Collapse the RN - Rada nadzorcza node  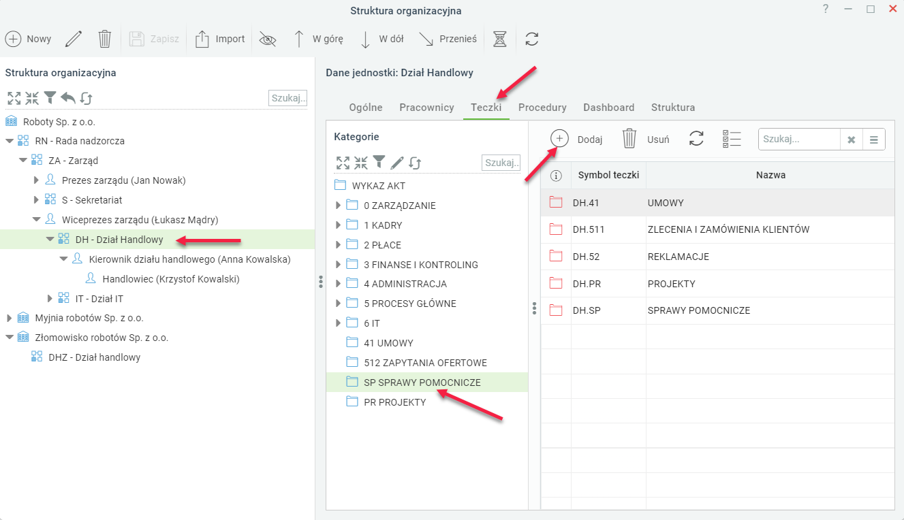pos(10,141)
